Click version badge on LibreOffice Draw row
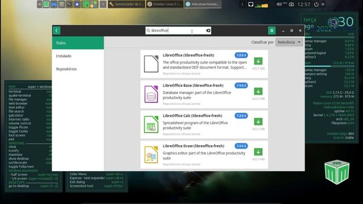Viewport: 363px width, 204px height. (x=241, y=146)
